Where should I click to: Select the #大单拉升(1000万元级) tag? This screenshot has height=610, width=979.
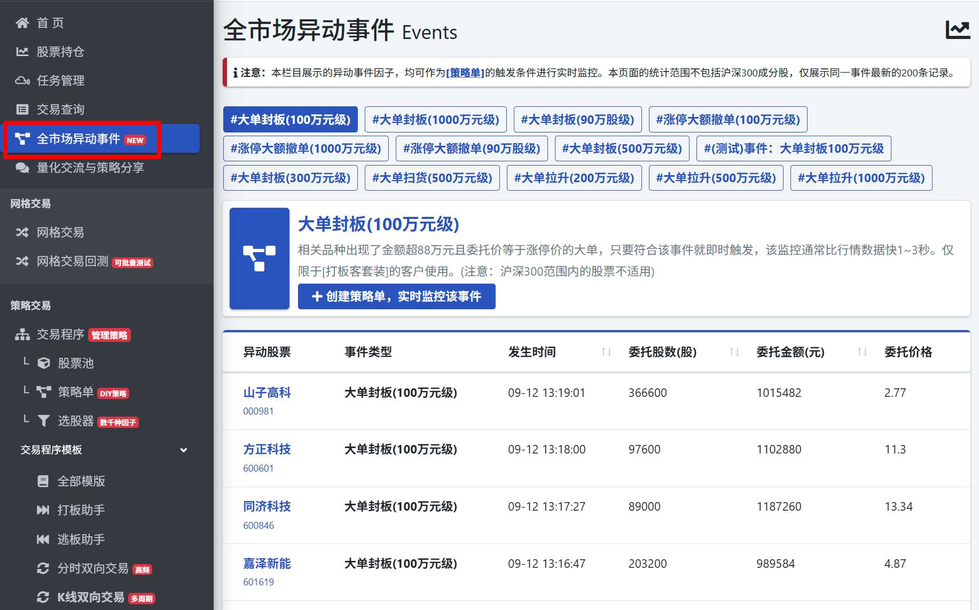click(861, 178)
